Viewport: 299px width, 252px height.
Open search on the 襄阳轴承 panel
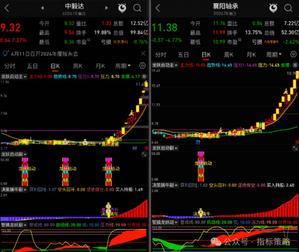pyautogui.click(x=288, y=8)
